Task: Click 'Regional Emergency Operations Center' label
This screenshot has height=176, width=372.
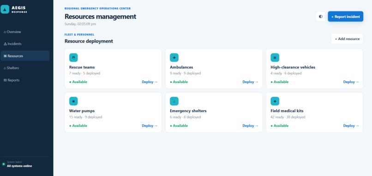Action: pyautogui.click(x=97, y=9)
